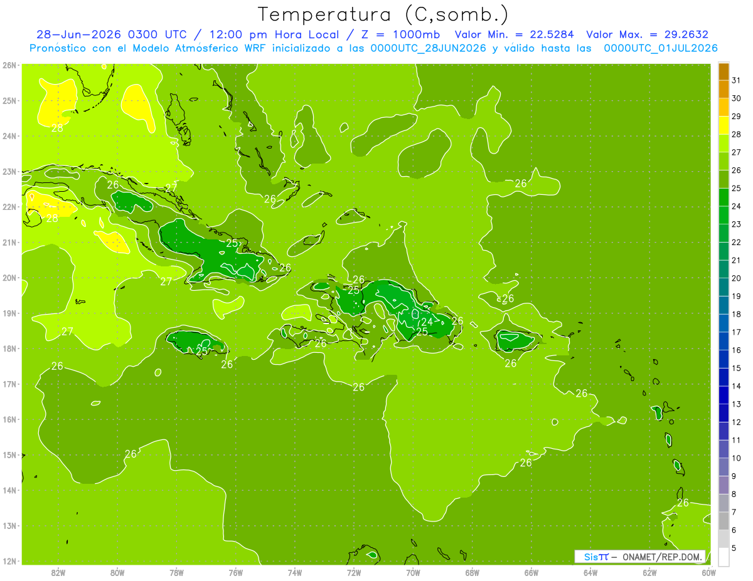Click the '18N' latitude axis label

9,348
